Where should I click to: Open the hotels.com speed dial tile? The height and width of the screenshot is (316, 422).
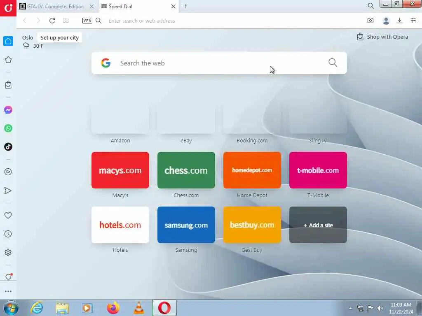120,225
